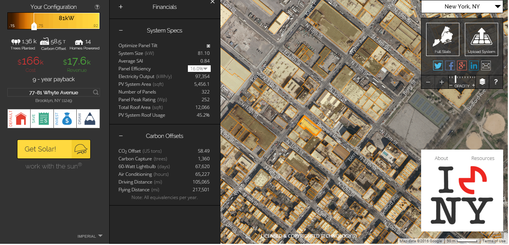The width and height of the screenshot is (509, 245).
Task: Click the Get Solar! button
Action: [54, 149]
